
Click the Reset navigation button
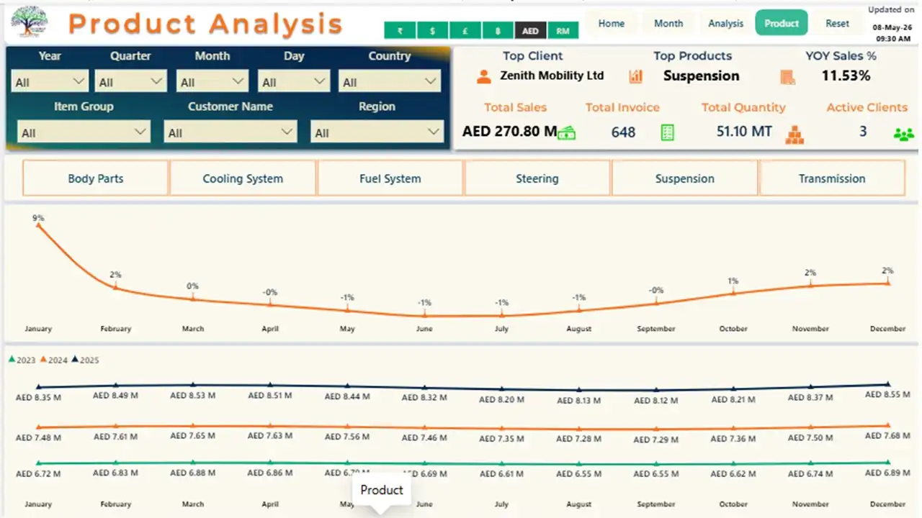837,23
